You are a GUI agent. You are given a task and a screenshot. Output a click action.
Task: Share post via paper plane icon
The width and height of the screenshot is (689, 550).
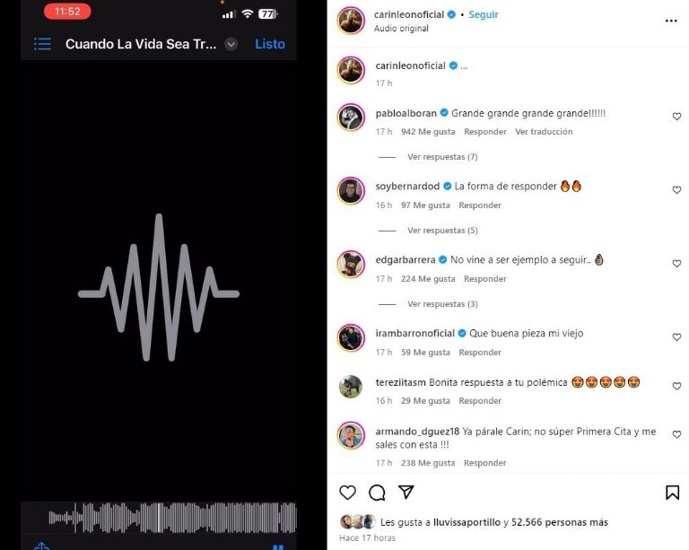click(406, 492)
